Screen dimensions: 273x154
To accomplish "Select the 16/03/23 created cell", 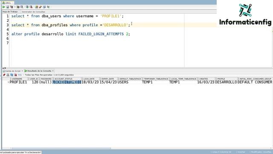I will (x=206, y=82).
